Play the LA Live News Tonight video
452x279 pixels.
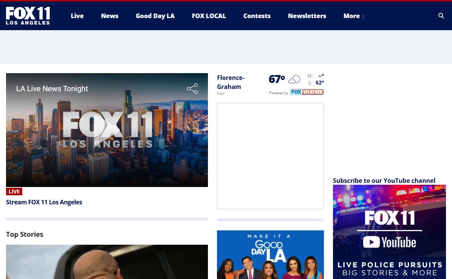pos(107,130)
